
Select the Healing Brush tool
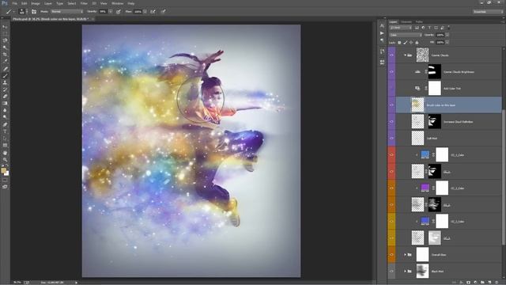tap(5, 69)
